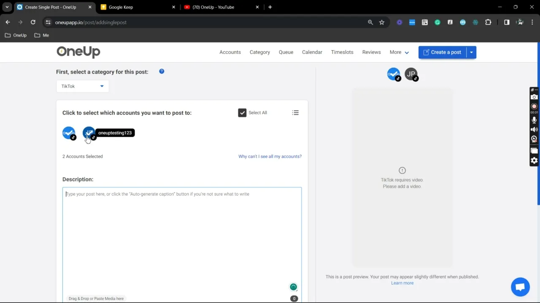Click the Grammarly extension icon in toolbar
The width and height of the screenshot is (540, 303).
point(437,22)
